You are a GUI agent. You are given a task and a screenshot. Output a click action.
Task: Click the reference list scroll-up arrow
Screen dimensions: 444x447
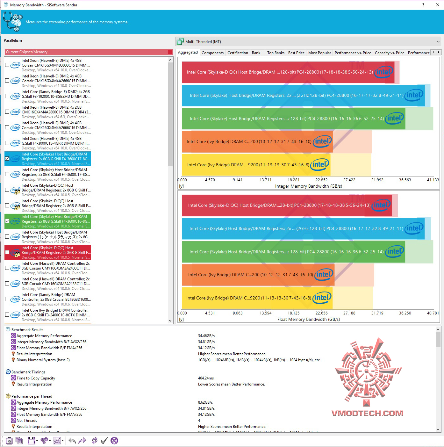point(170,60)
